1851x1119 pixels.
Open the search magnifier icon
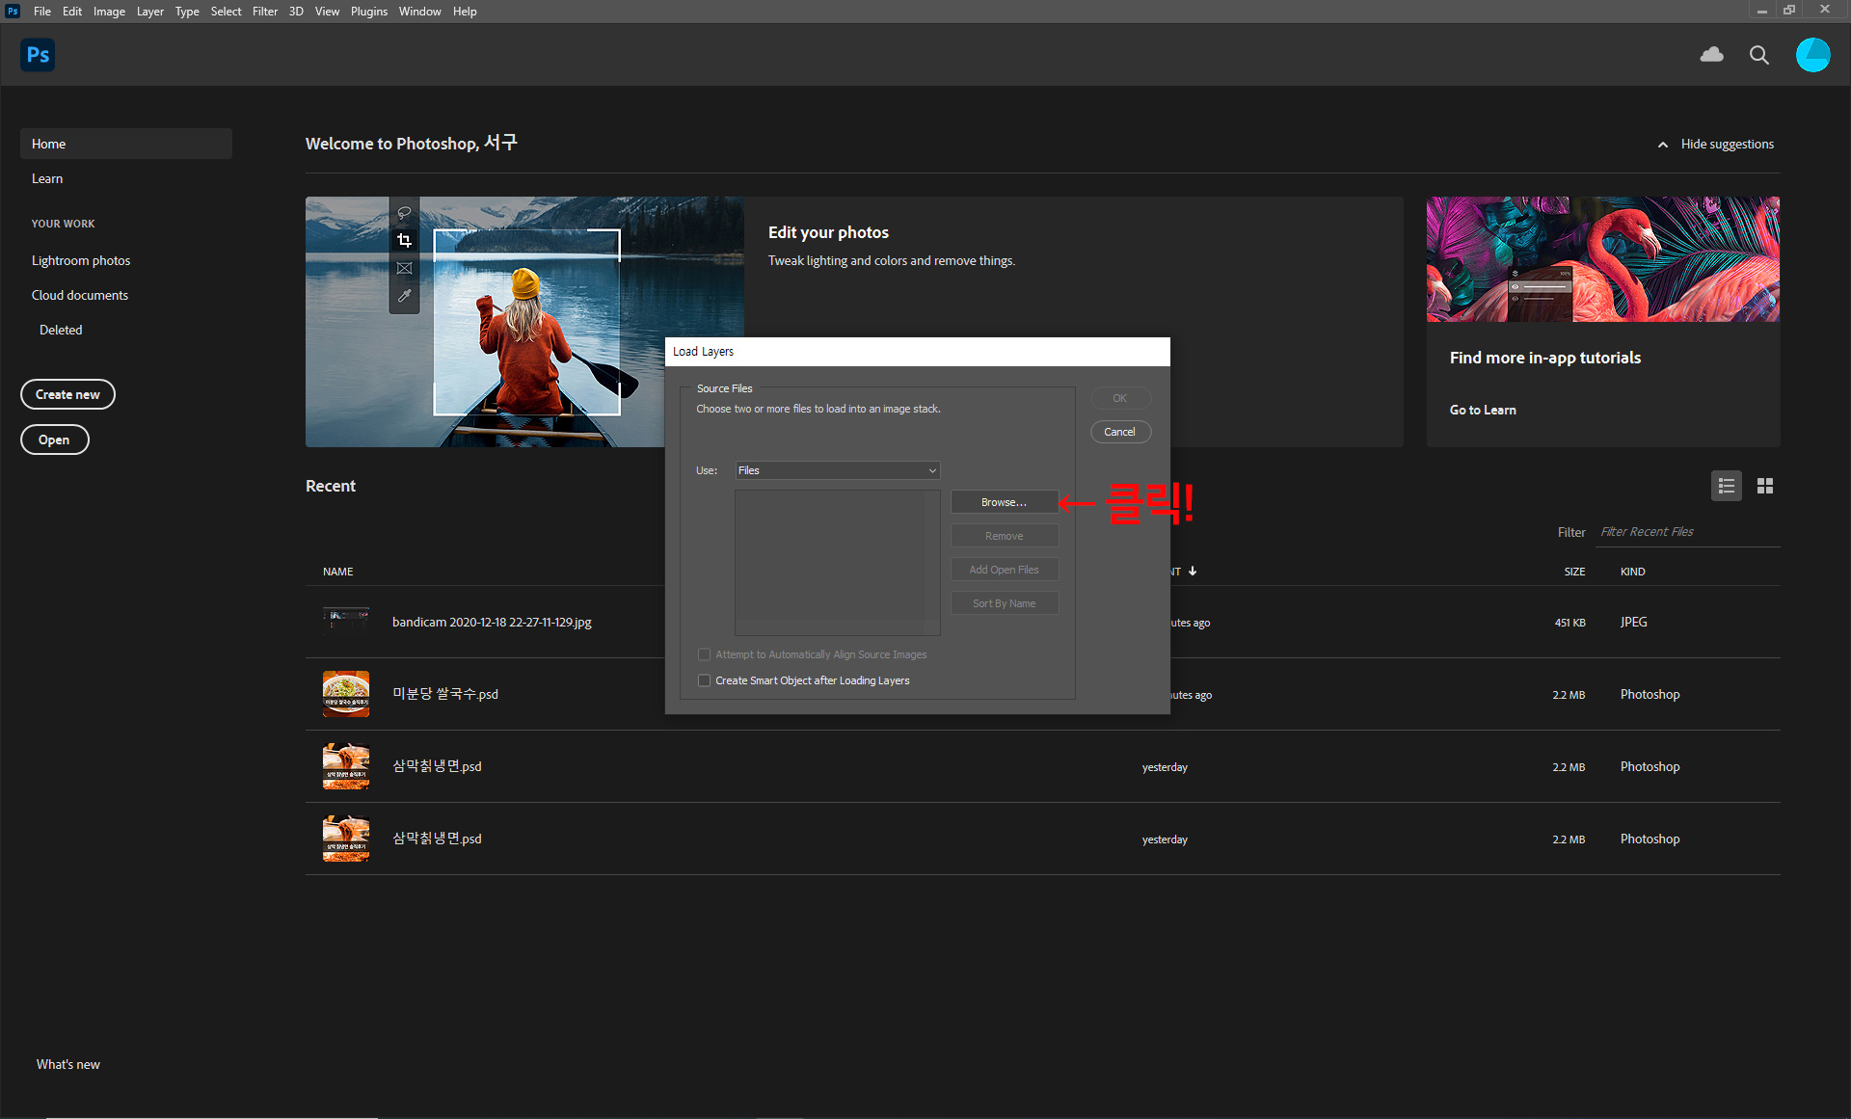[1758, 55]
